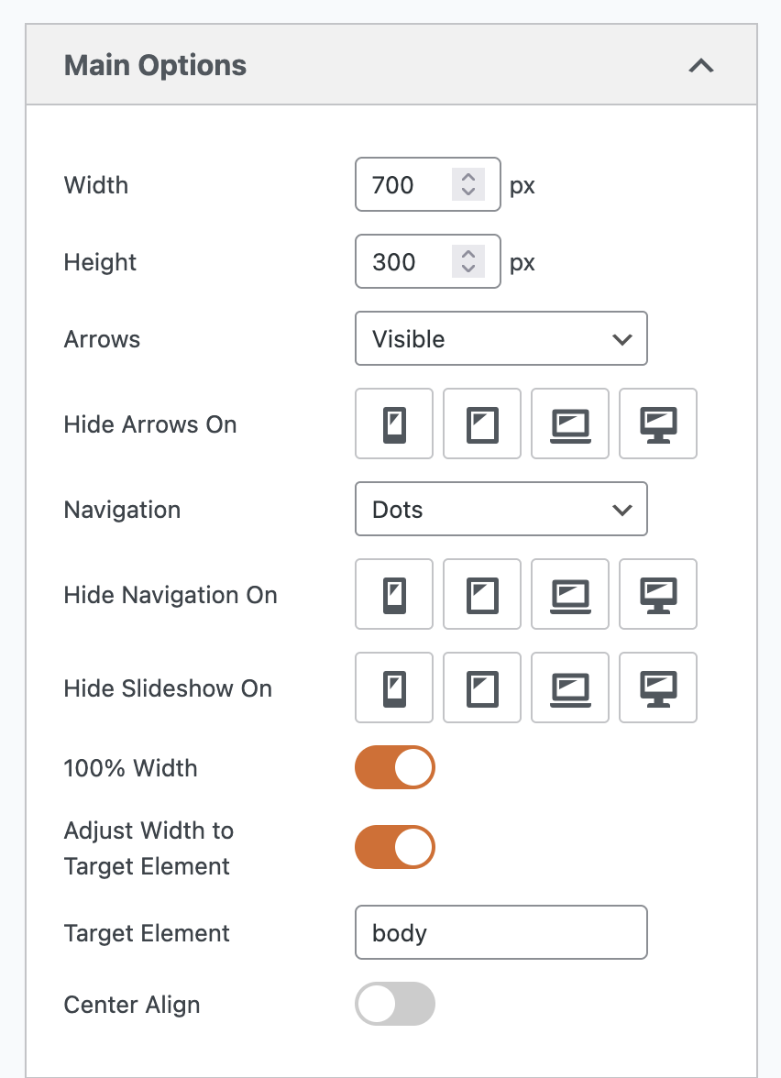Disable the 100% Width toggle
This screenshot has width=781, height=1078.
coord(394,767)
